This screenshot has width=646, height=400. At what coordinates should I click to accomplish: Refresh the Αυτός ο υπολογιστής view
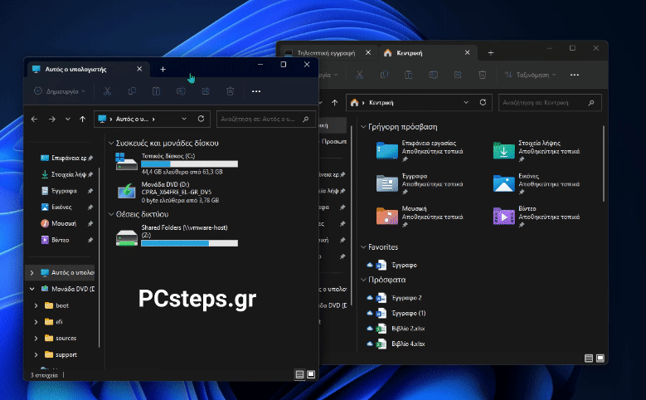pos(201,119)
